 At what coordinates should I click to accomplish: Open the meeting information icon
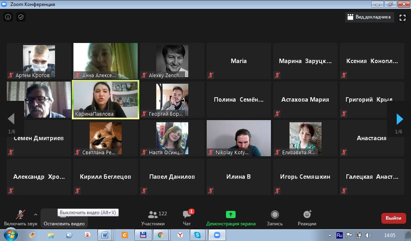pos(8,17)
